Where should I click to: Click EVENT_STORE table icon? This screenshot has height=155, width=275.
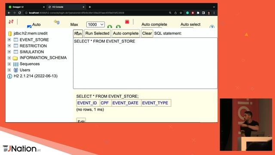coord(16,40)
